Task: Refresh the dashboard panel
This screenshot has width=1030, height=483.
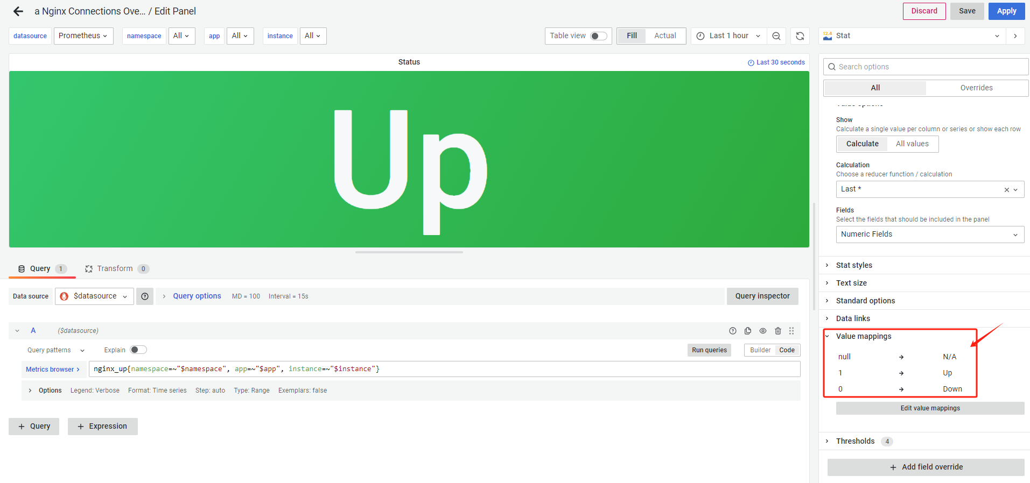Action: [800, 36]
